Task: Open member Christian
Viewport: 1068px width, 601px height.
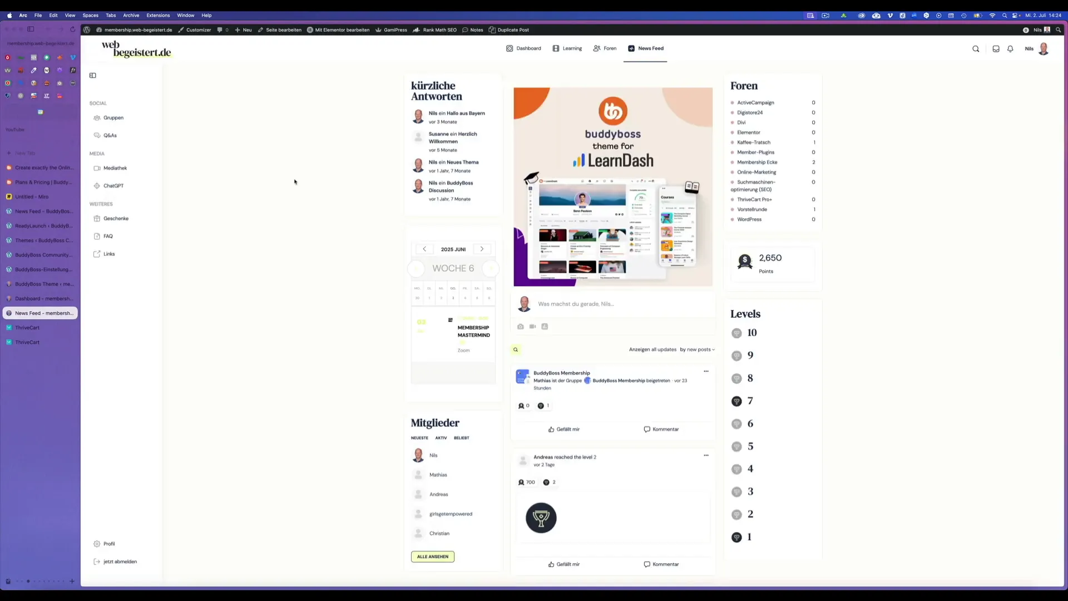Action: click(439, 533)
